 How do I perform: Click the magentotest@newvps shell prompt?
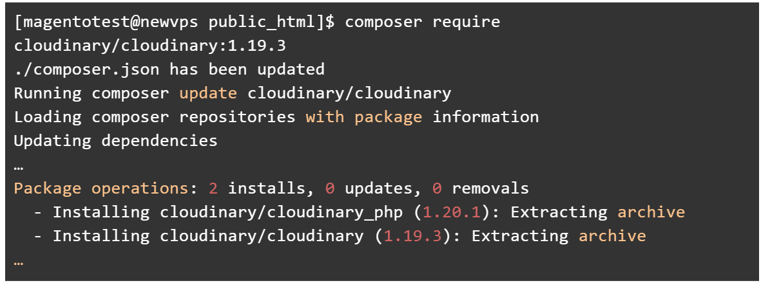(x=174, y=22)
